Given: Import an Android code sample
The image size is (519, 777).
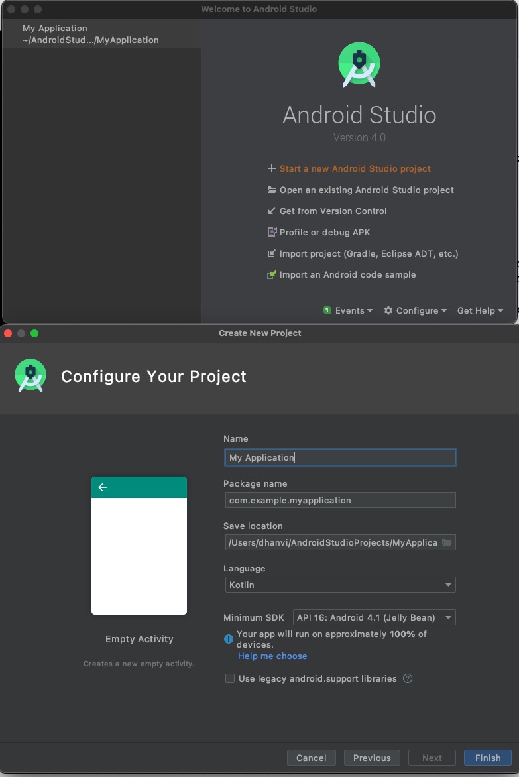Looking at the screenshot, I should coord(348,274).
